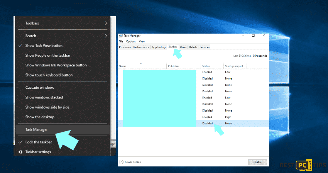328x173 pixels.
Task: Switch to the Services tab
Action: (x=205, y=47)
